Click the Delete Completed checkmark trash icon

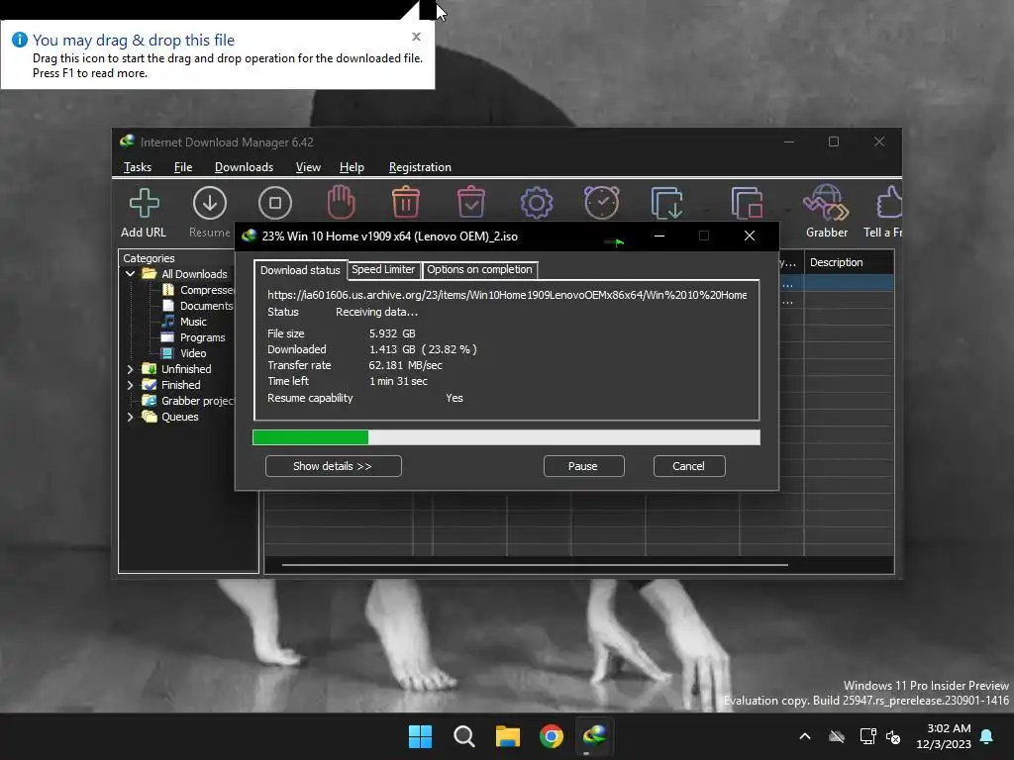pyautogui.click(x=470, y=202)
